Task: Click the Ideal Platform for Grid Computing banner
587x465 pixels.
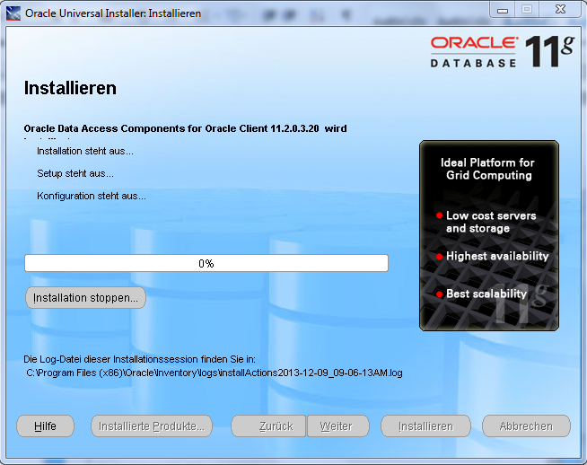Action: pos(489,235)
